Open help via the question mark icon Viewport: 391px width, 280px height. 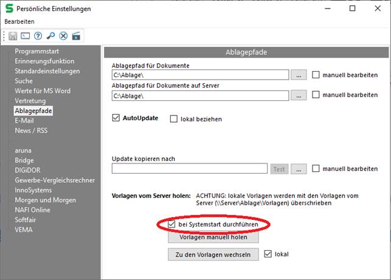38,36
